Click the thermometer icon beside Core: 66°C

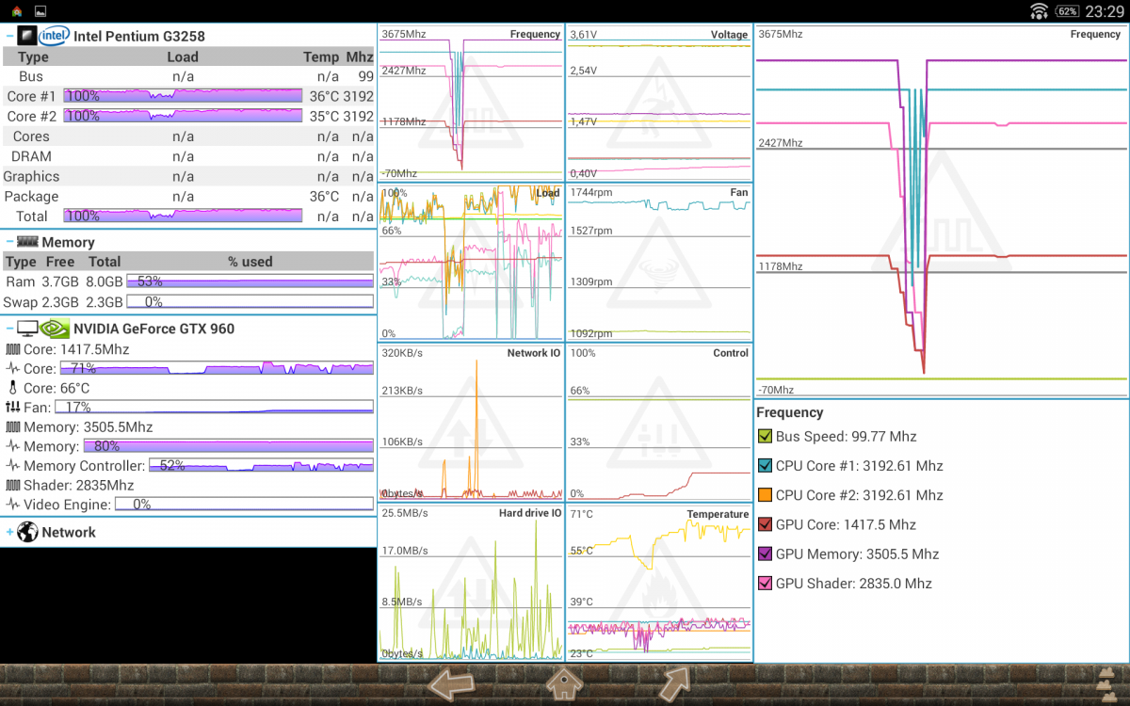(12, 388)
